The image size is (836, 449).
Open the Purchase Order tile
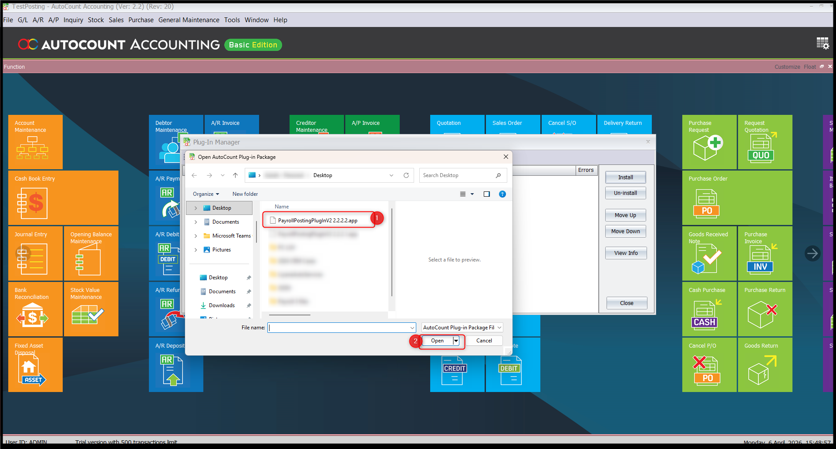[737, 198]
